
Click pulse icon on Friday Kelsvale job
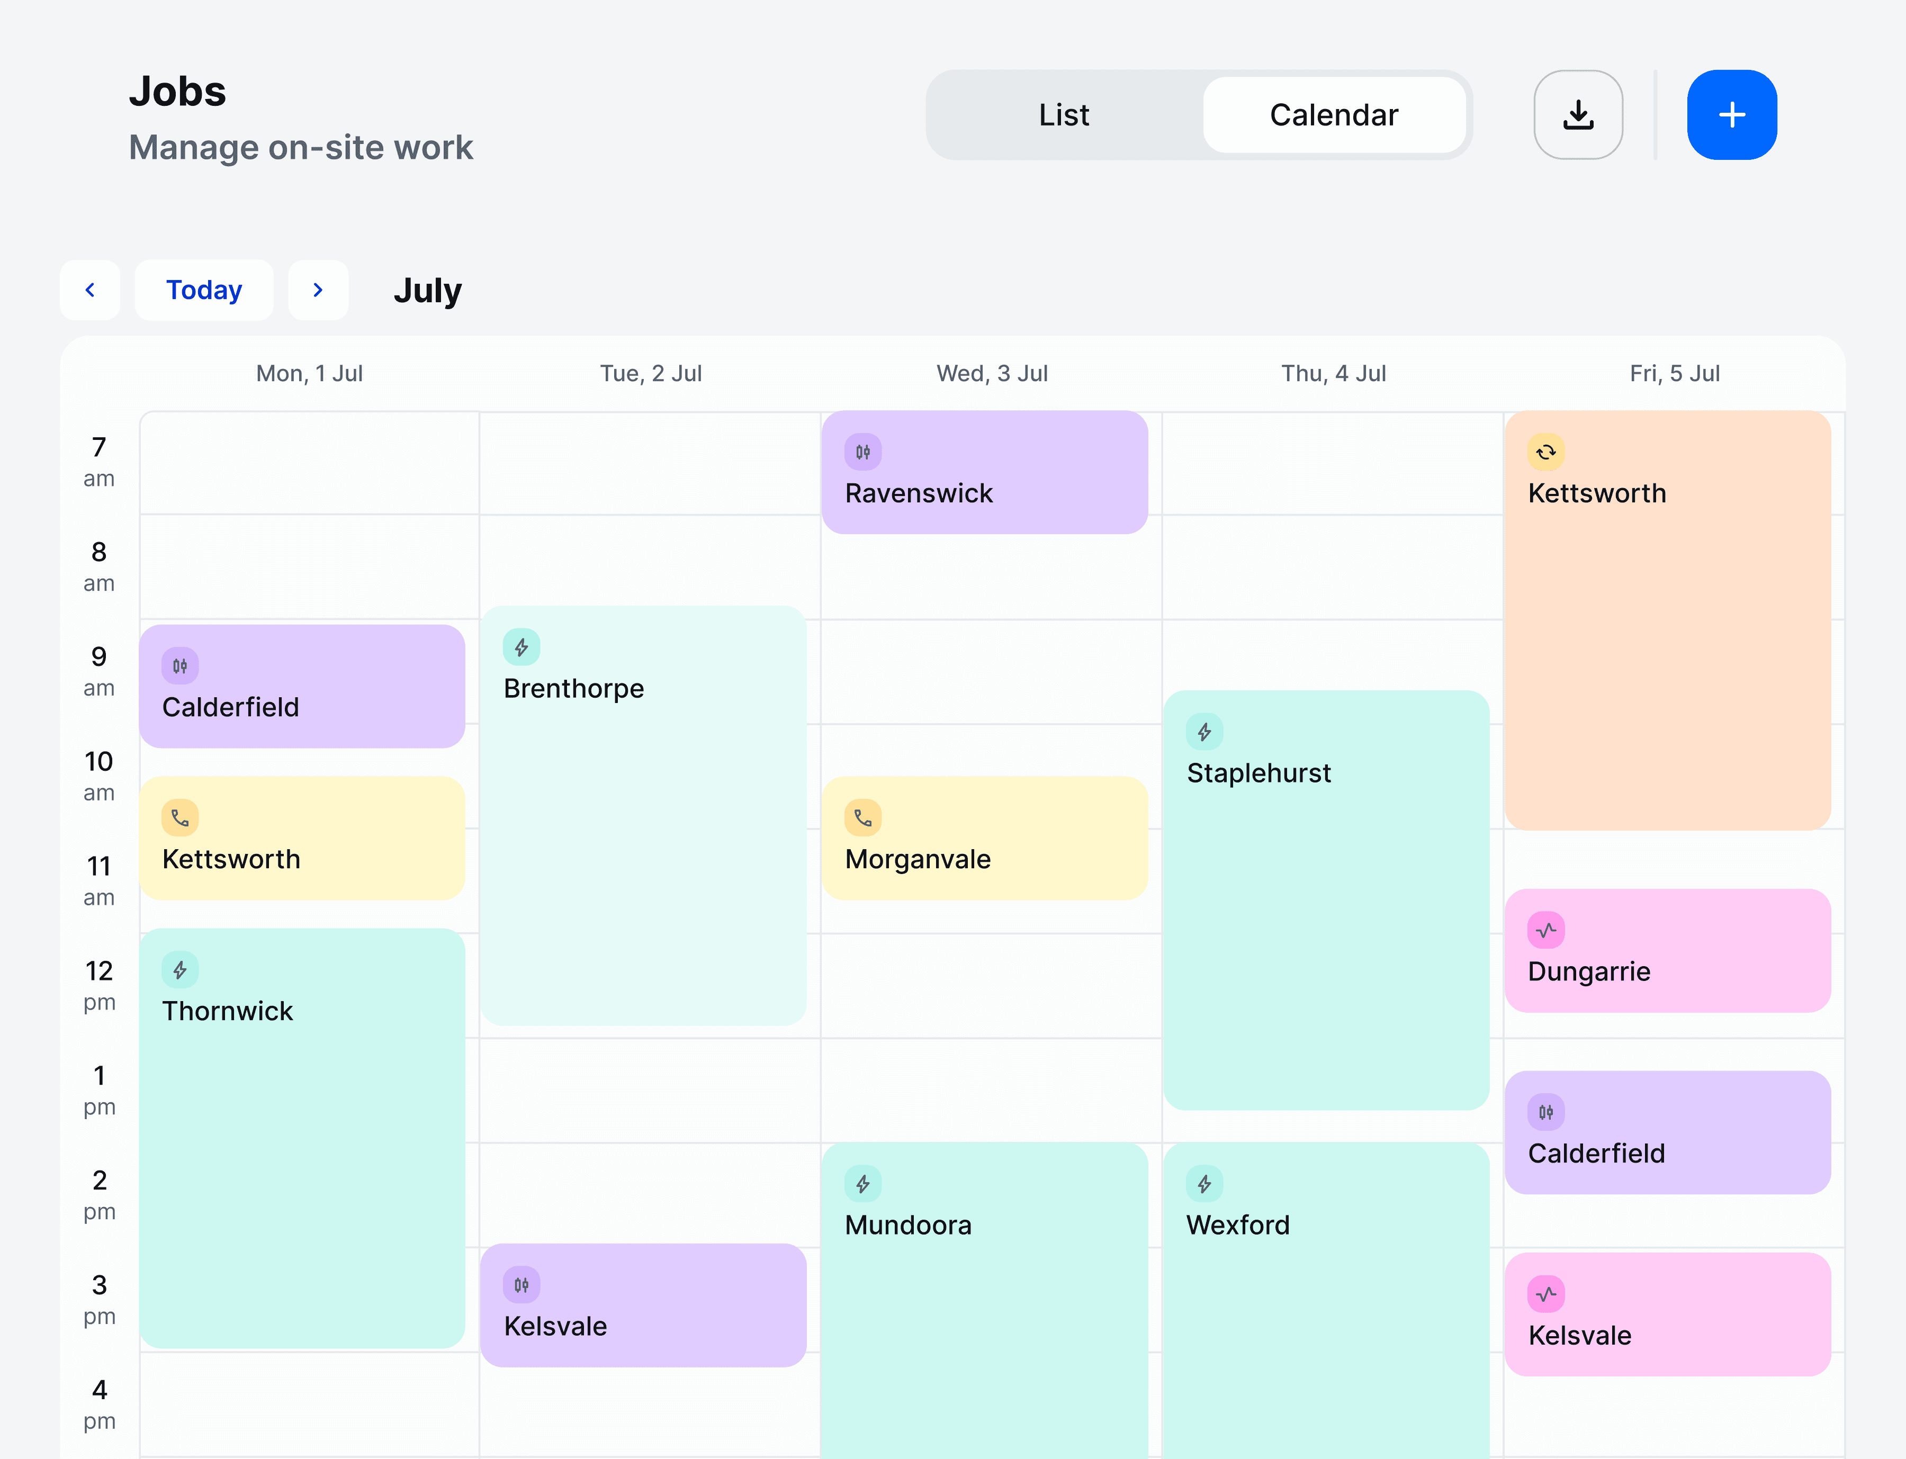click(1545, 1294)
